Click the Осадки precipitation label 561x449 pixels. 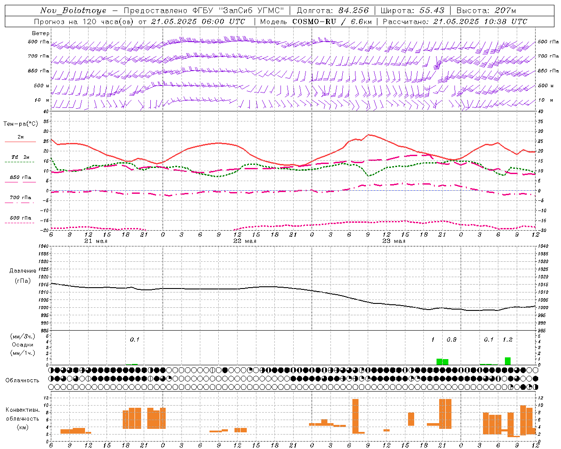pos(22,345)
